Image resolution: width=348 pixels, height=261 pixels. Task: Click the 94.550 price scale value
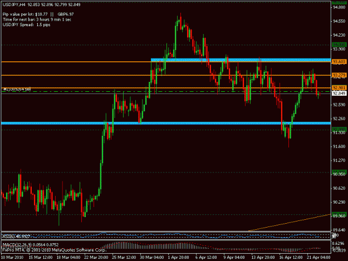pos(339,21)
